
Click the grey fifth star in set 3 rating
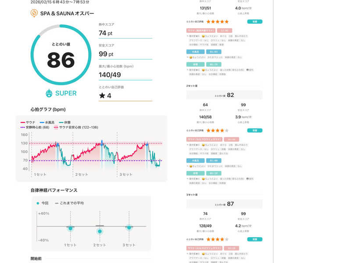pos(226,239)
